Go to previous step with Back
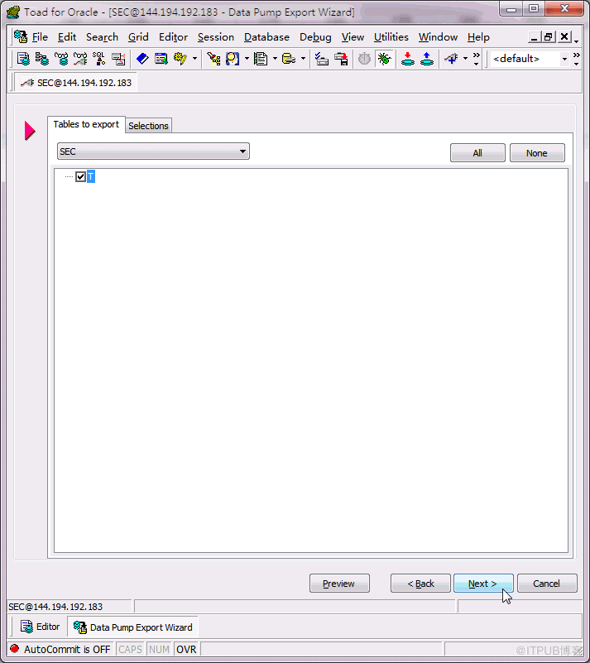Viewport: 590px width, 663px height. click(420, 583)
